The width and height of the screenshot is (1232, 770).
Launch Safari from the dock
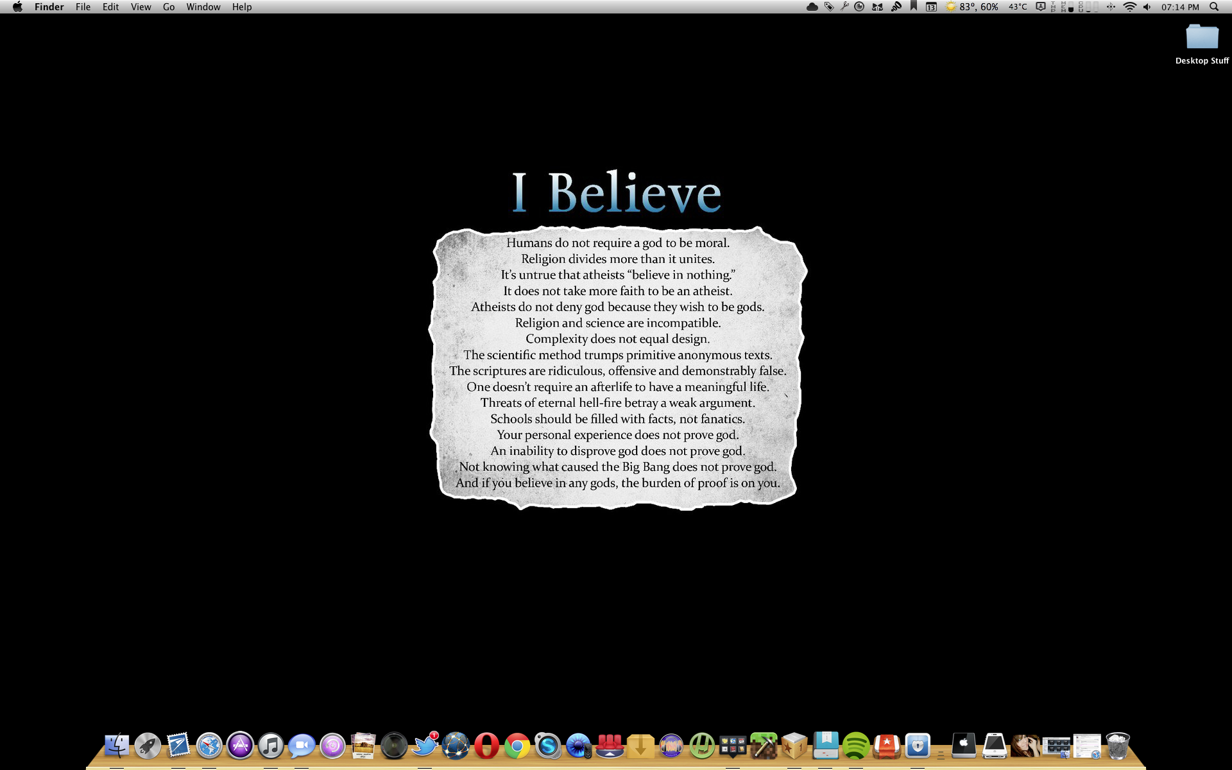(x=209, y=746)
